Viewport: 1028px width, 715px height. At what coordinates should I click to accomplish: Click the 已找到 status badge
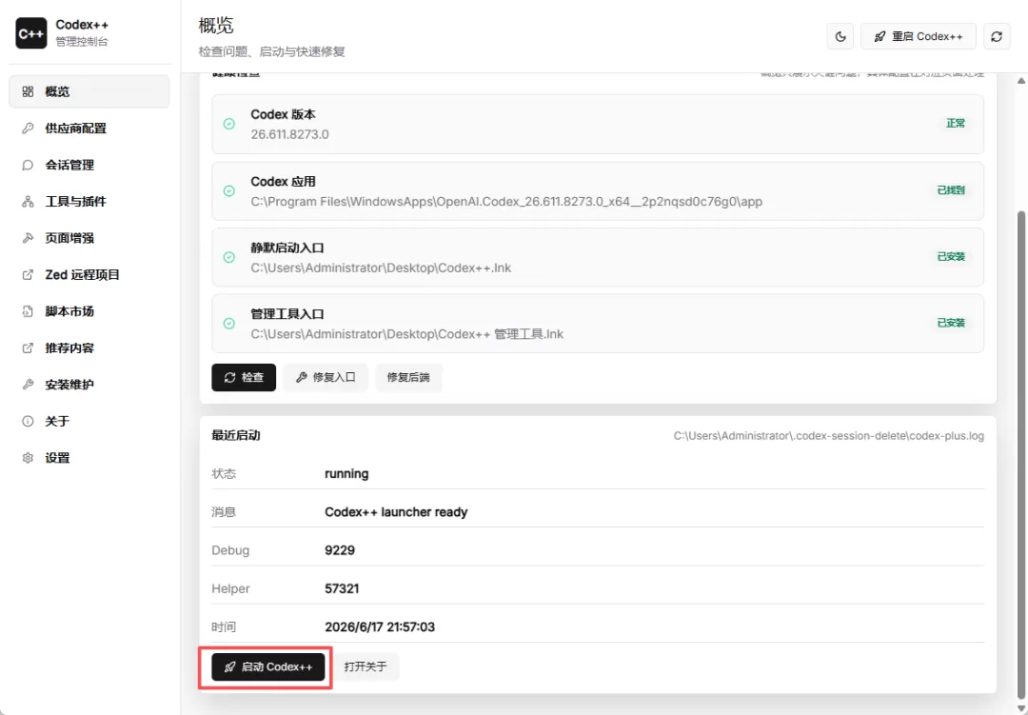coord(951,190)
